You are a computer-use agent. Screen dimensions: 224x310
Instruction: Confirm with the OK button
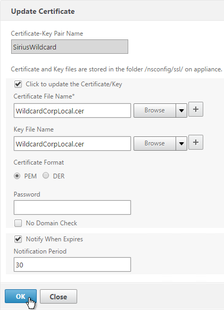[x=21, y=296]
